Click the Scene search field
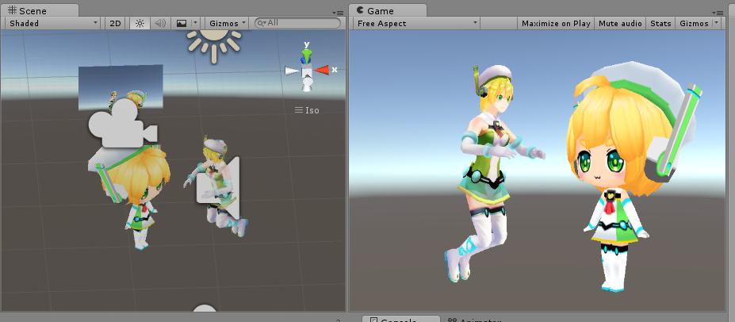This screenshot has width=735, height=322. [297, 22]
